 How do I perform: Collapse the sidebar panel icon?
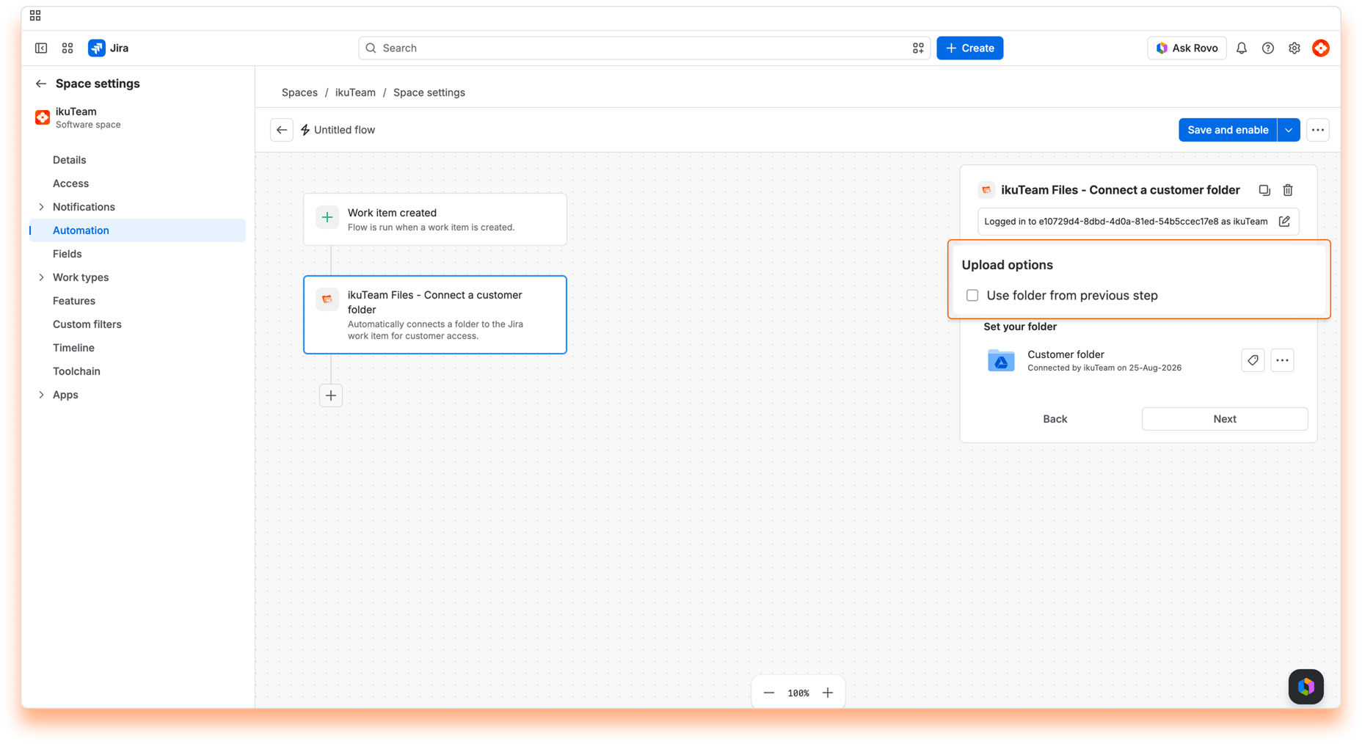point(41,48)
